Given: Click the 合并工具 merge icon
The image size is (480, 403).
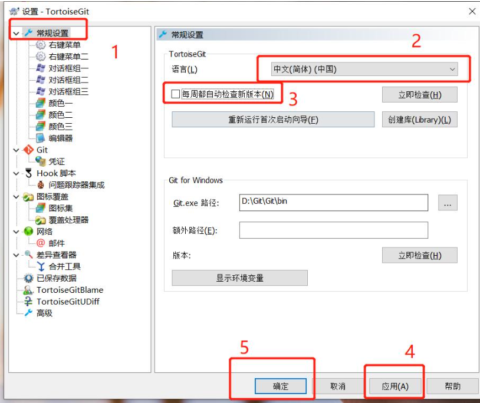Looking at the screenshot, I should pyautogui.click(x=41, y=267).
